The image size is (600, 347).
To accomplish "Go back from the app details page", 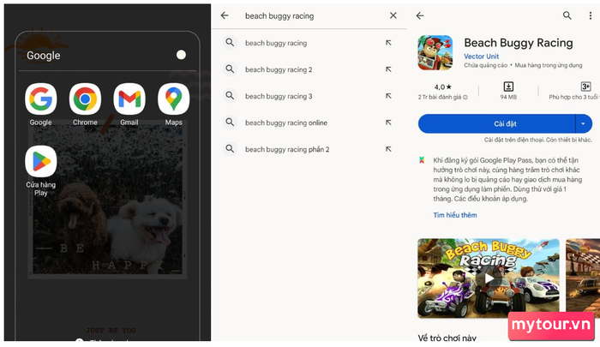I will click(420, 15).
